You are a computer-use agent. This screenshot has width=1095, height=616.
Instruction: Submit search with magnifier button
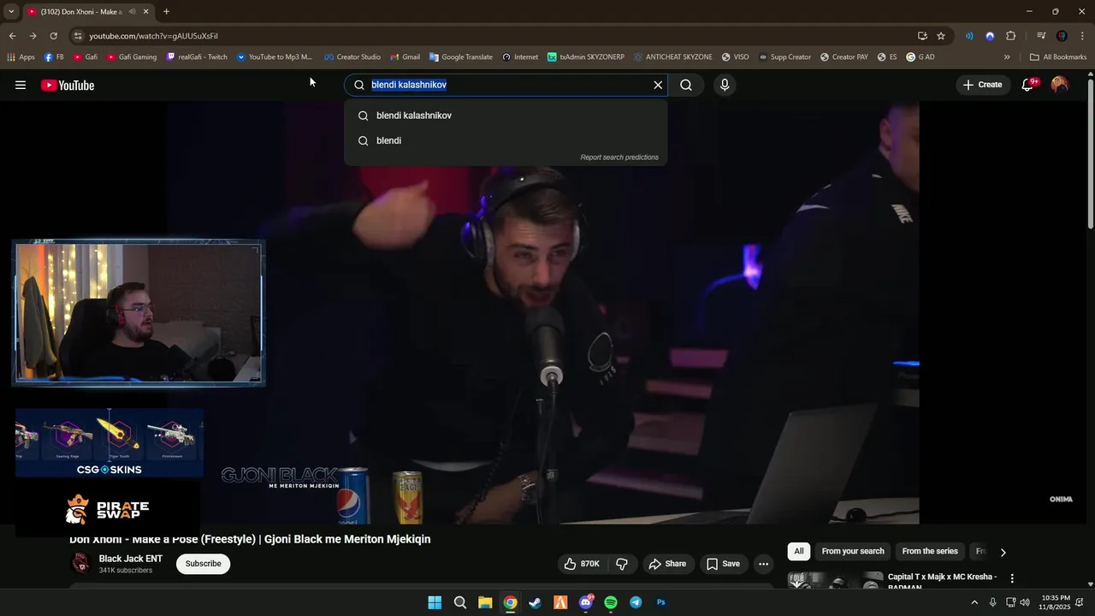[686, 85]
